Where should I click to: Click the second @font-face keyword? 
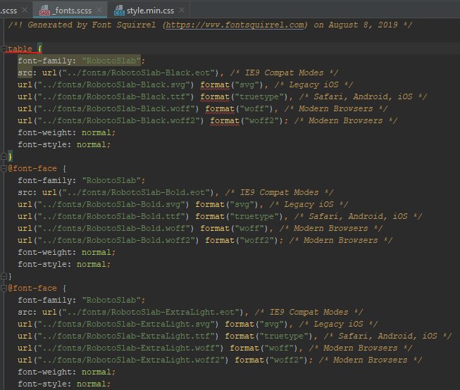coord(32,288)
